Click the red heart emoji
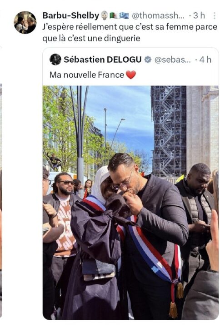This screenshot has height=327, width=220. 130,75
